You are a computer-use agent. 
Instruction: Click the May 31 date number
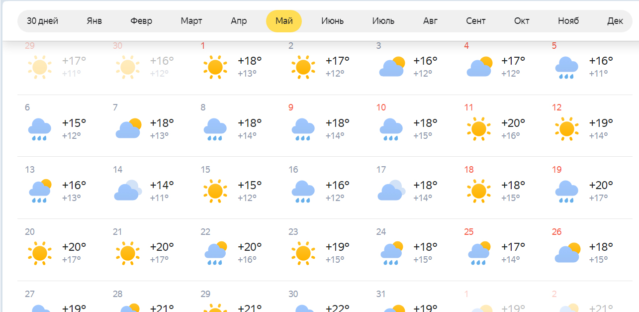point(381,294)
